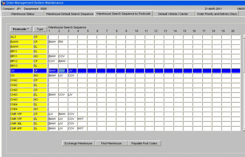This screenshot has width=245, height=157.
Task: Click the HO type cell in the CH64 row
Action: click(x=40, y=109)
